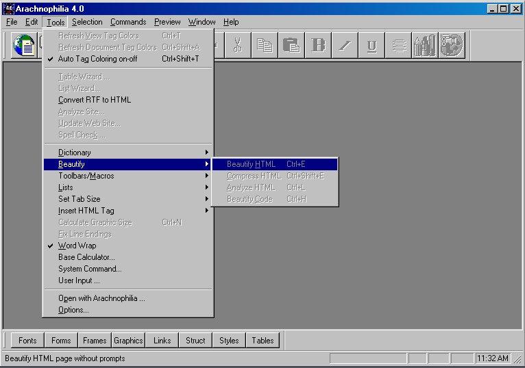The height and width of the screenshot is (368, 525).
Task: Toggle Auto Tag Coloring on-off
Action: click(129, 59)
